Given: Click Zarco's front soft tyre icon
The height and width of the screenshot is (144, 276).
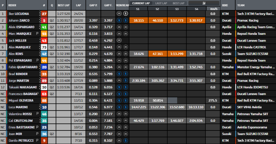Looking at the screenshot, I should pos(119,20).
